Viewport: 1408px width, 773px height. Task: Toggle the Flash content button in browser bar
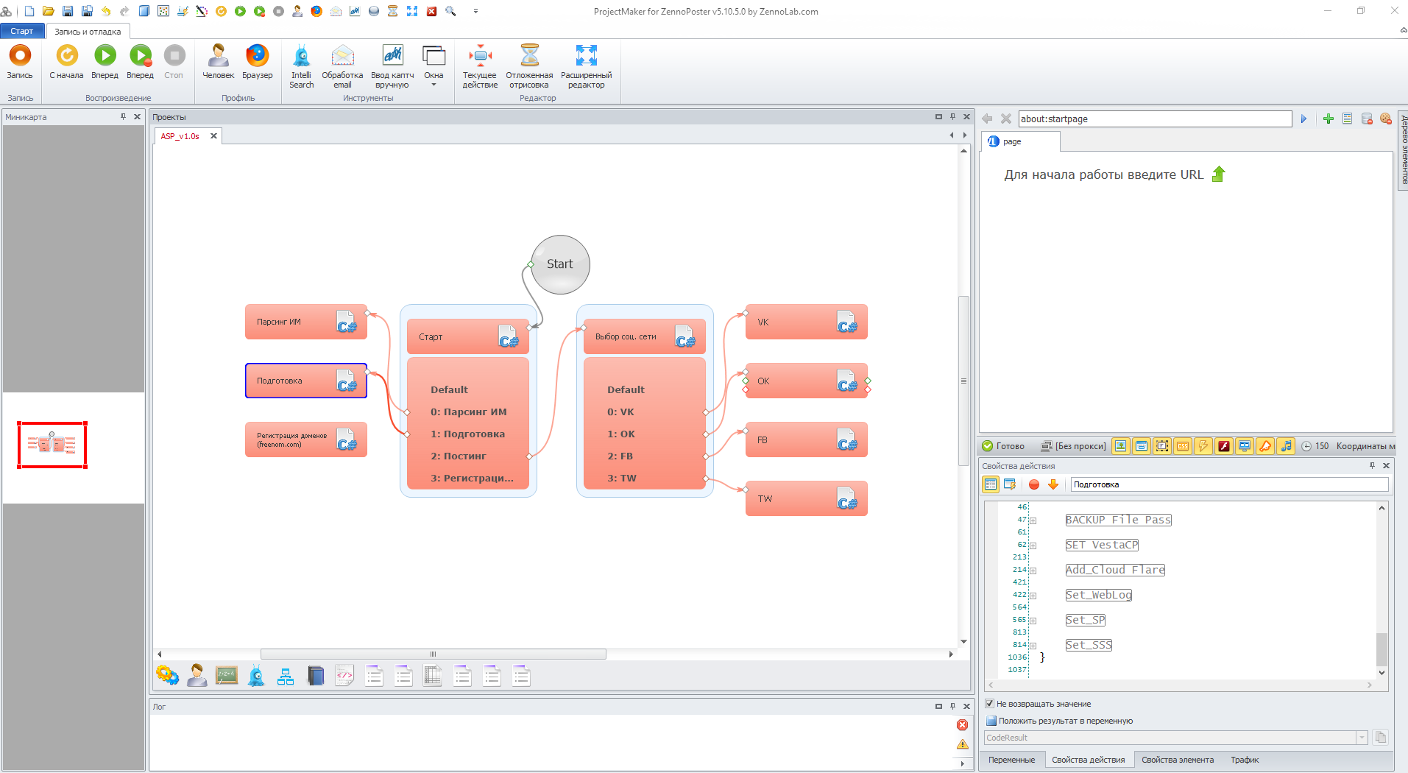click(1223, 446)
